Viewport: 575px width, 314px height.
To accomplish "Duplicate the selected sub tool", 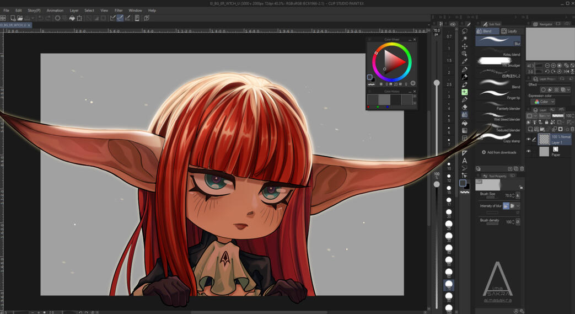I will point(516,168).
